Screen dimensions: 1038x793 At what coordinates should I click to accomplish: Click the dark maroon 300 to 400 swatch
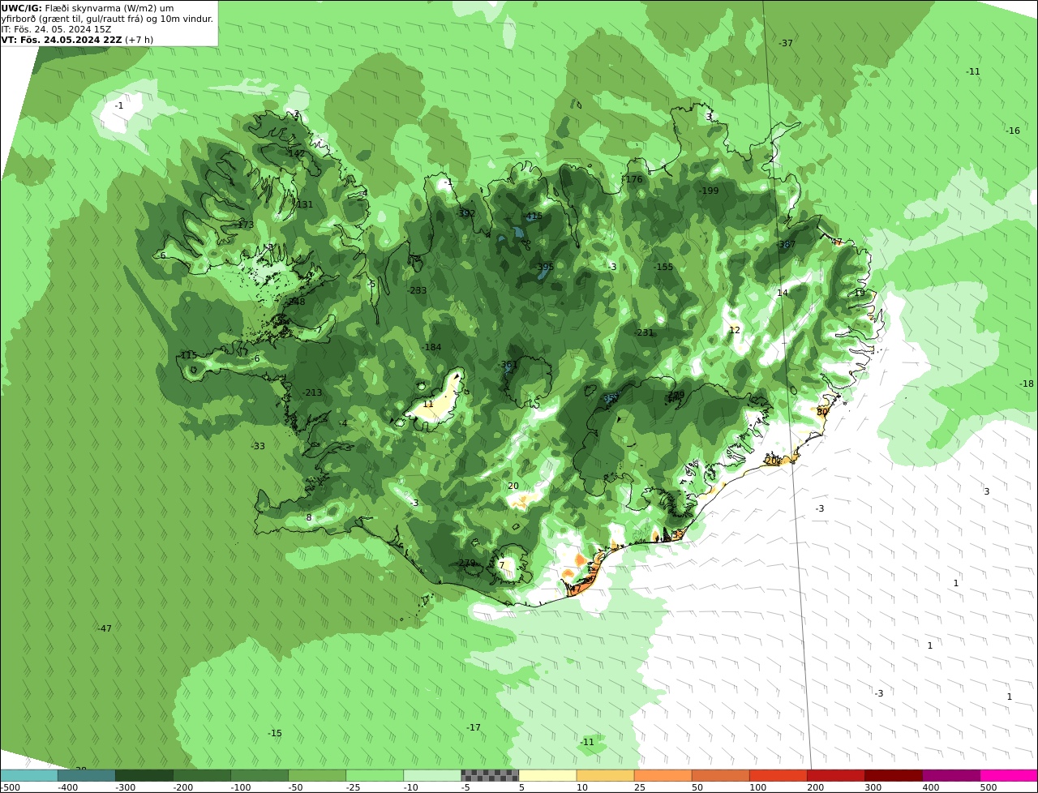(893, 775)
